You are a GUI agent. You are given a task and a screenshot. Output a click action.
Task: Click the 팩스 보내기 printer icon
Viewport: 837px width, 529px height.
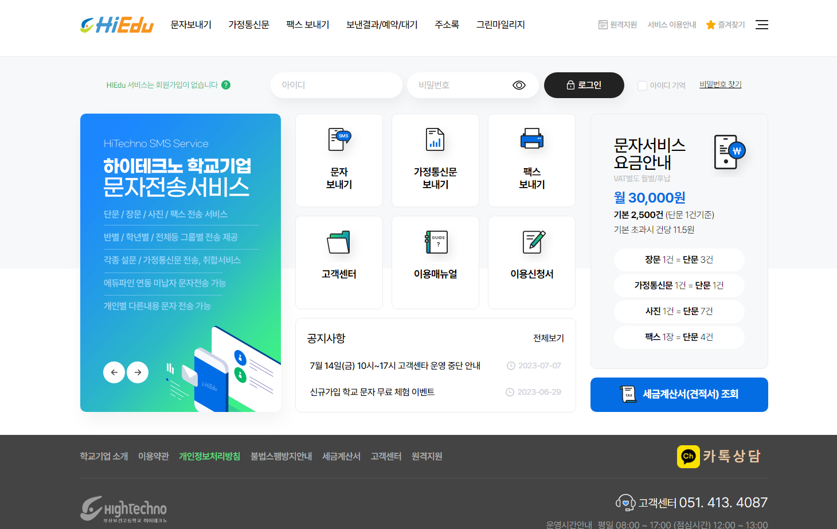pos(531,138)
